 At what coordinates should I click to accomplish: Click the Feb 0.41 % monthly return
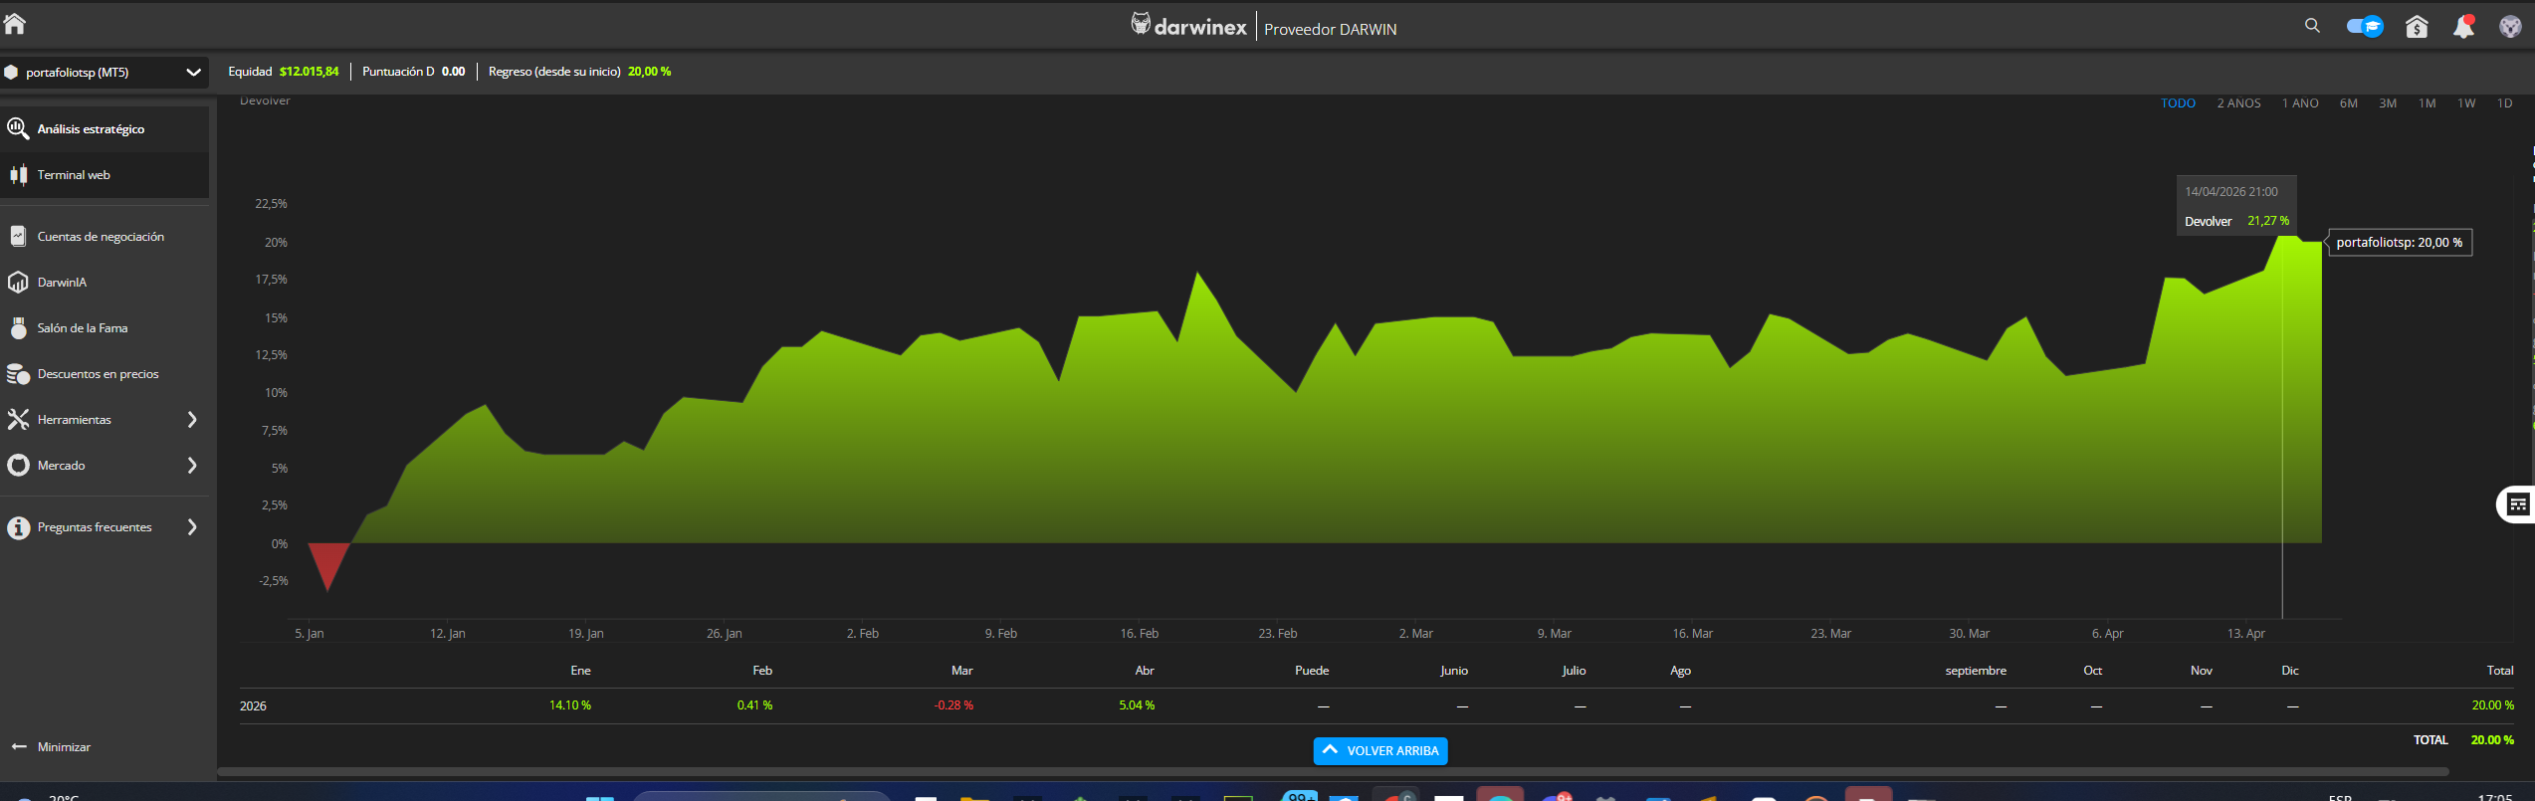coord(754,705)
